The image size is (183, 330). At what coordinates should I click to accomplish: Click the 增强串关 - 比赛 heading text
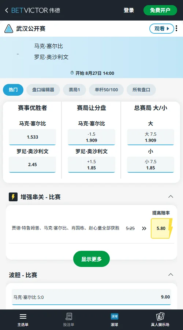pyautogui.click(x=41, y=197)
